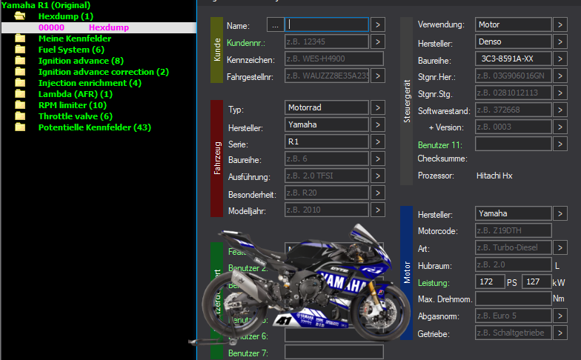
Task: Open arrow next to Stgnr.Stg. field
Action: coord(560,93)
